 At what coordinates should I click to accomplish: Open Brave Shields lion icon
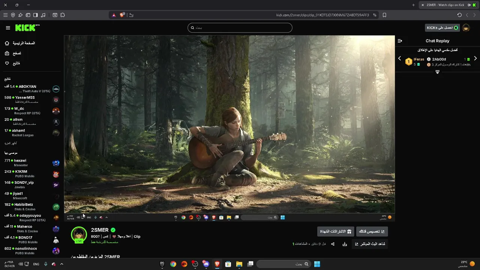pos(122,15)
